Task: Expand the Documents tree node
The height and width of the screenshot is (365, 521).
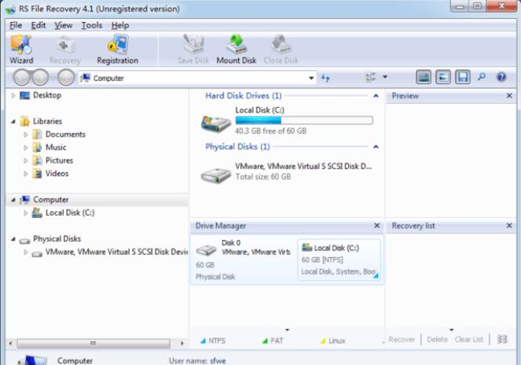Action: (26, 135)
